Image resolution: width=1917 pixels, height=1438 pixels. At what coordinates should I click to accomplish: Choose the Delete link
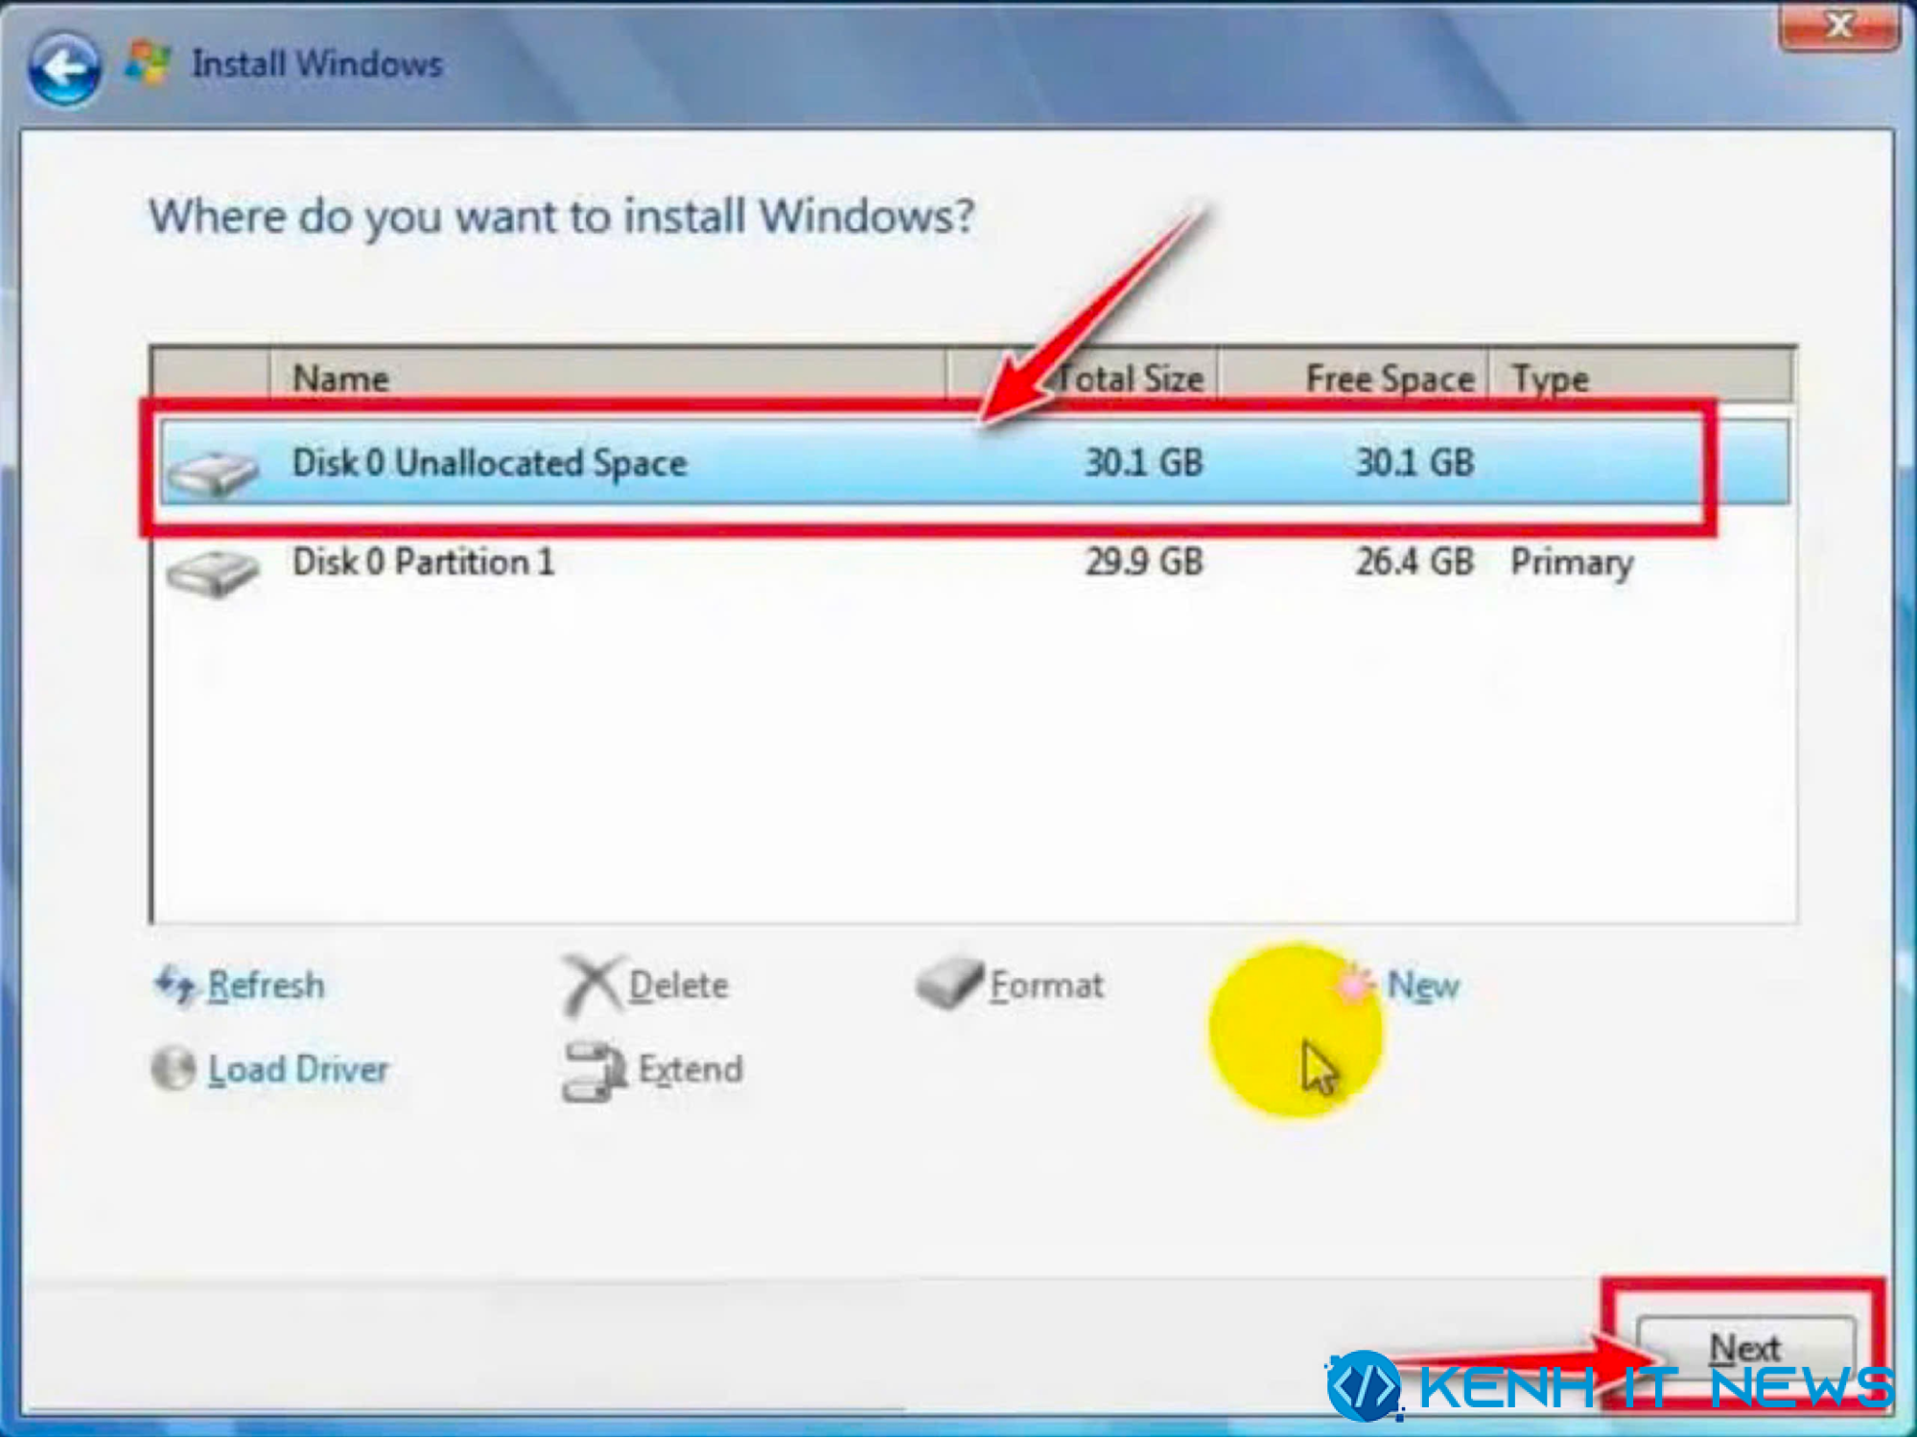pyautogui.click(x=678, y=986)
